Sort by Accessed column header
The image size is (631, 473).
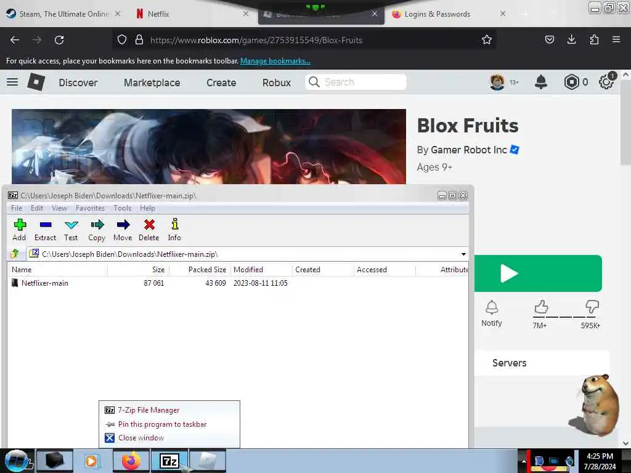385,270
